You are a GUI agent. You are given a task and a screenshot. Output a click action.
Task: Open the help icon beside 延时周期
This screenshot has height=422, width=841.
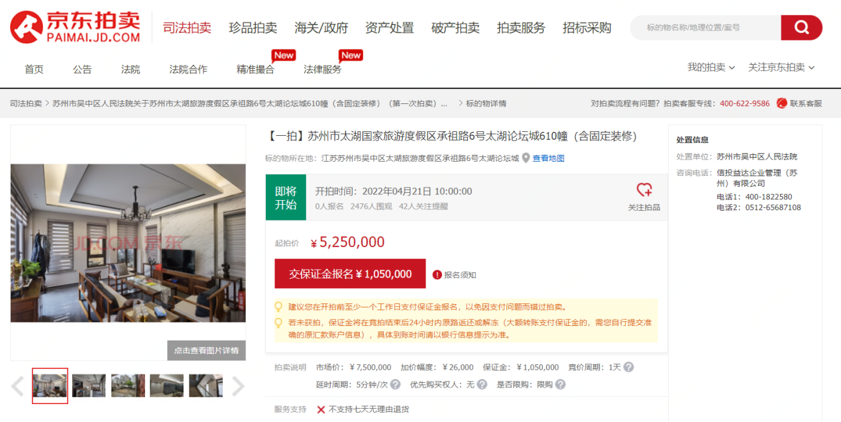tap(396, 384)
